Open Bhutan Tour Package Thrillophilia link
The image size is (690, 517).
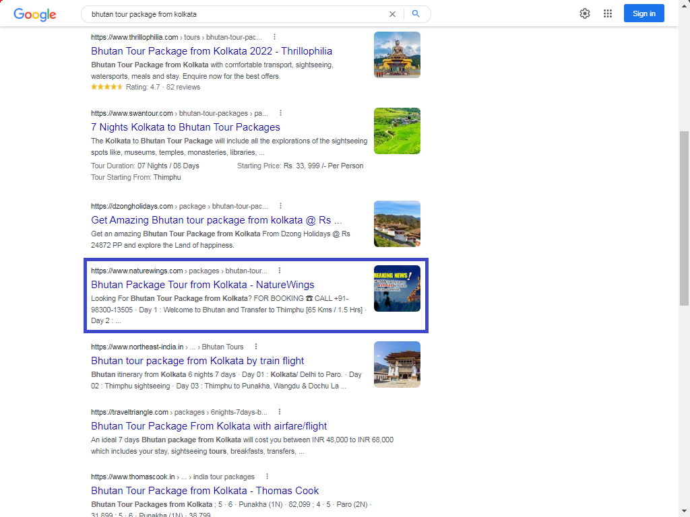pos(211,51)
